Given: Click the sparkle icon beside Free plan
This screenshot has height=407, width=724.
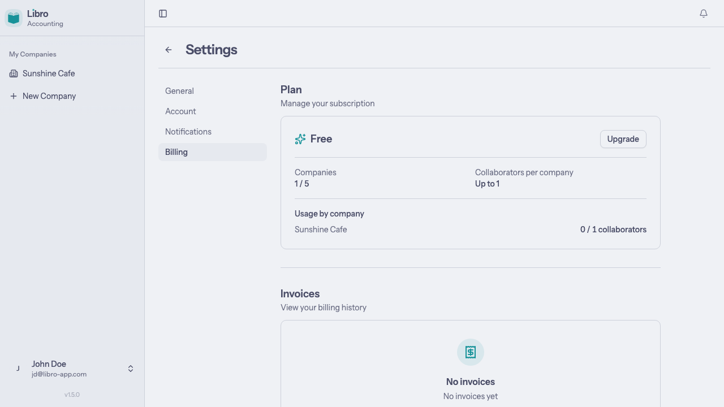Looking at the screenshot, I should click(300, 139).
